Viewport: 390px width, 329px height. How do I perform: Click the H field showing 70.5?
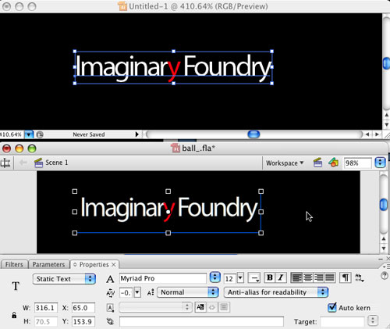(46, 322)
